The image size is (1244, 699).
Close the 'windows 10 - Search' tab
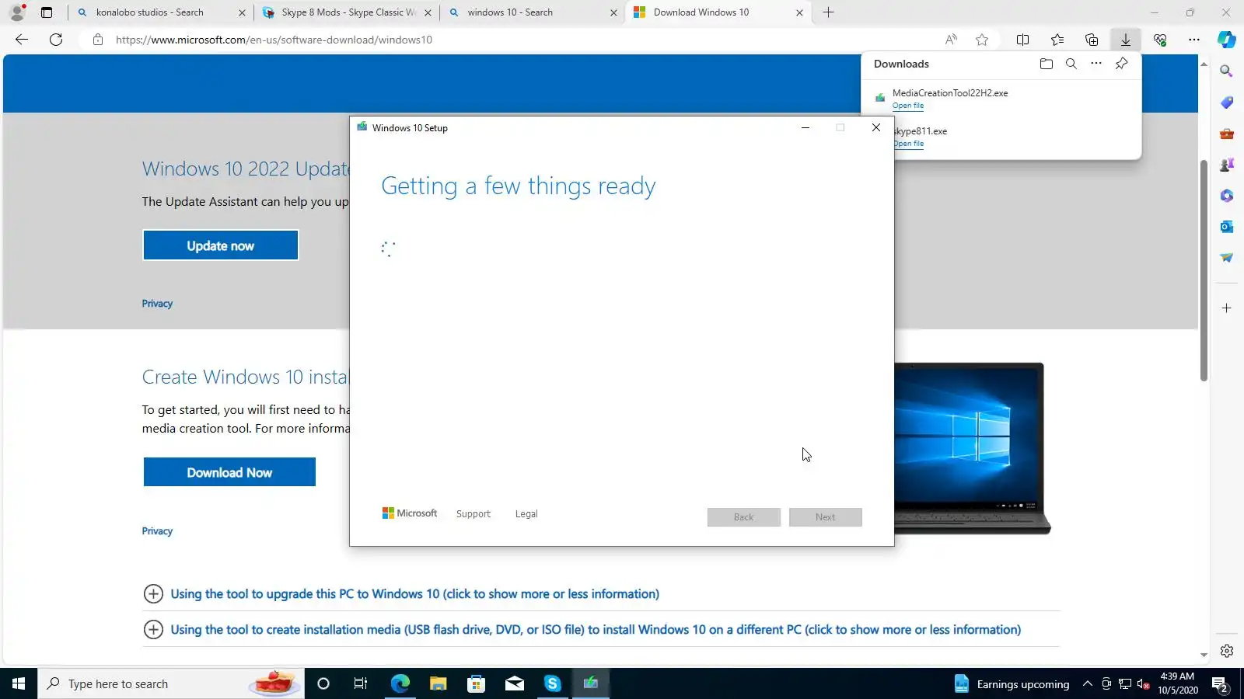pos(613,12)
